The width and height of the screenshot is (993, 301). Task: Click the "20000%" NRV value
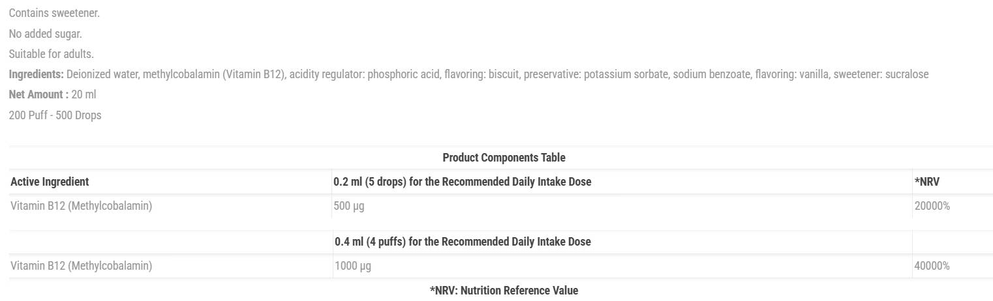pos(932,206)
